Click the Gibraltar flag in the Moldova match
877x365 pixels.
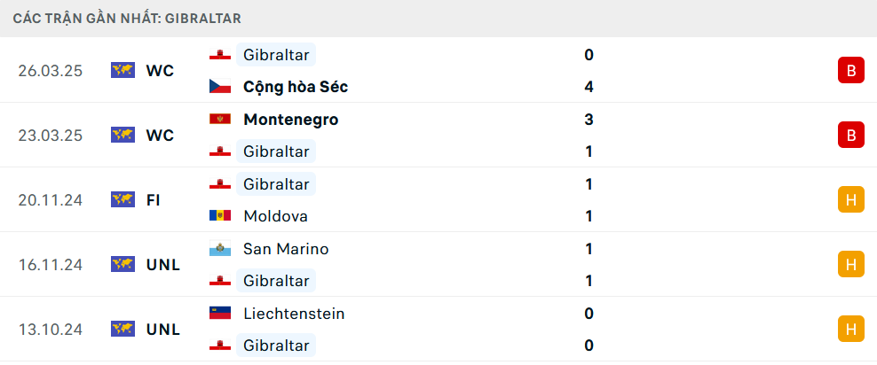click(220, 184)
